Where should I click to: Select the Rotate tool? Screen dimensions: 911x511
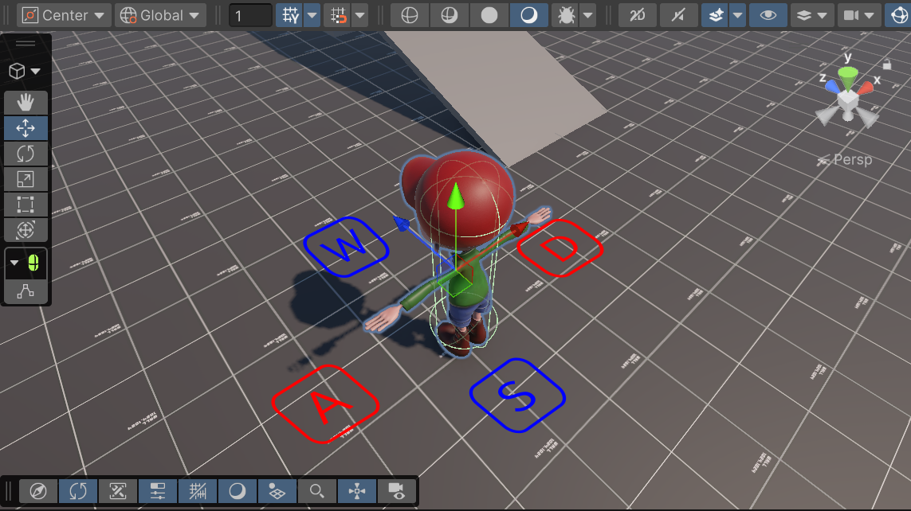tap(26, 154)
